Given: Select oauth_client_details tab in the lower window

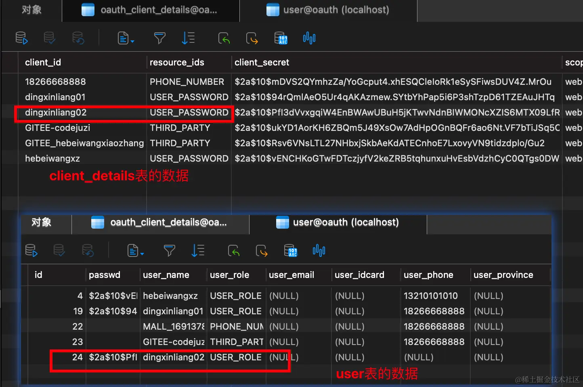Looking at the screenshot, I should (x=160, y=222).
